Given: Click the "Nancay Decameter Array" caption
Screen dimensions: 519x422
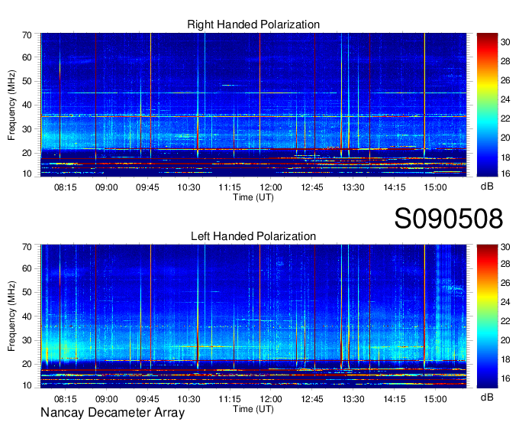Looking at the screenshot, I should 112,413.
